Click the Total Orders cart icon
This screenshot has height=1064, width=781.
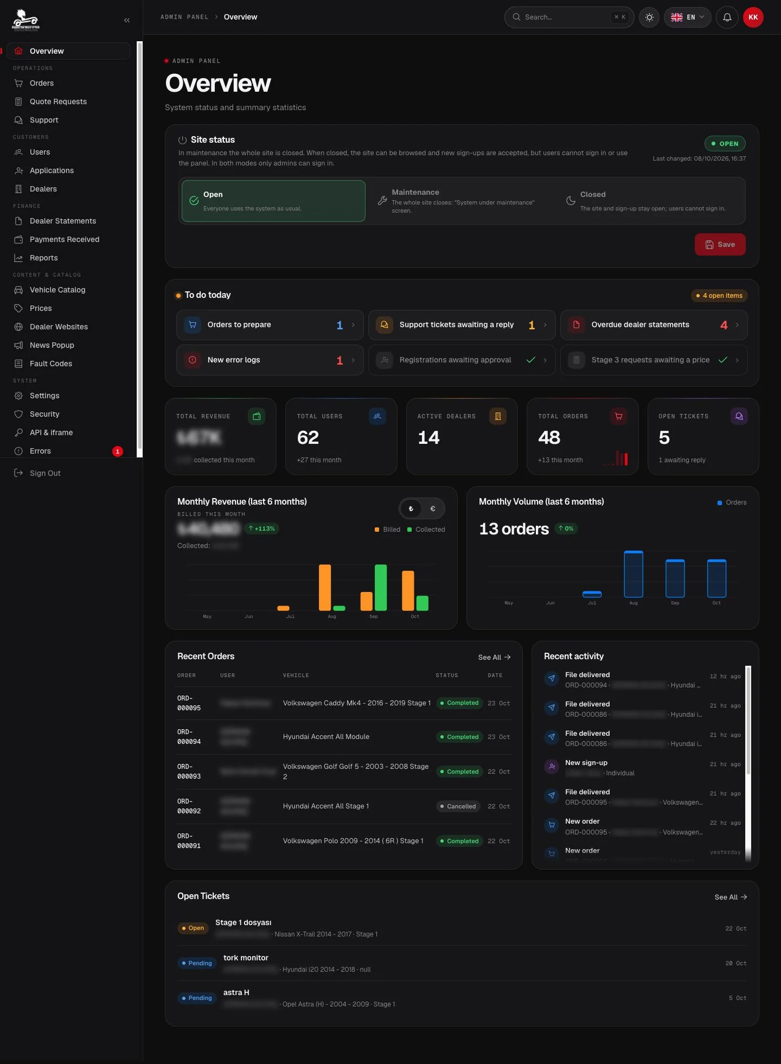[619, 416]
